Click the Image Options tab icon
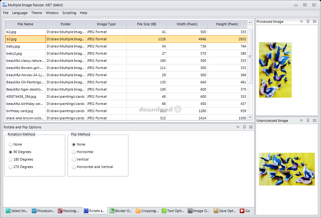Screen dimensions: 321x218 [x=190, y=211]
